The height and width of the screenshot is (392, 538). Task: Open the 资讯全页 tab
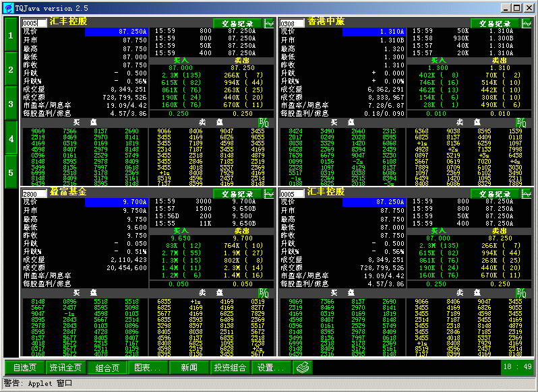point(66,368)
